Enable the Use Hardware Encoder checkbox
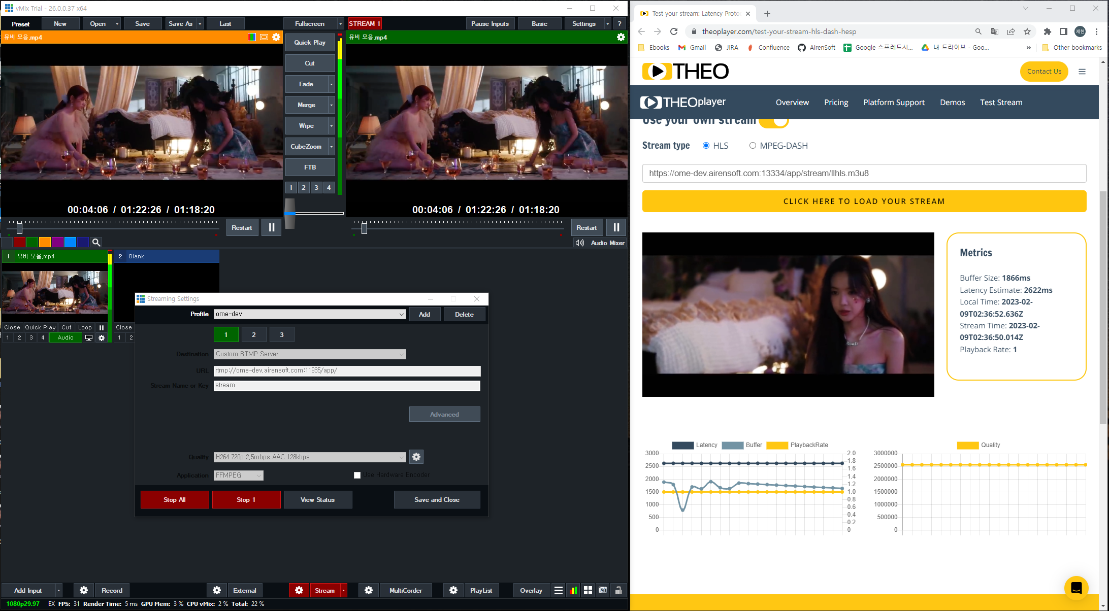 click(x=357, y=475)
